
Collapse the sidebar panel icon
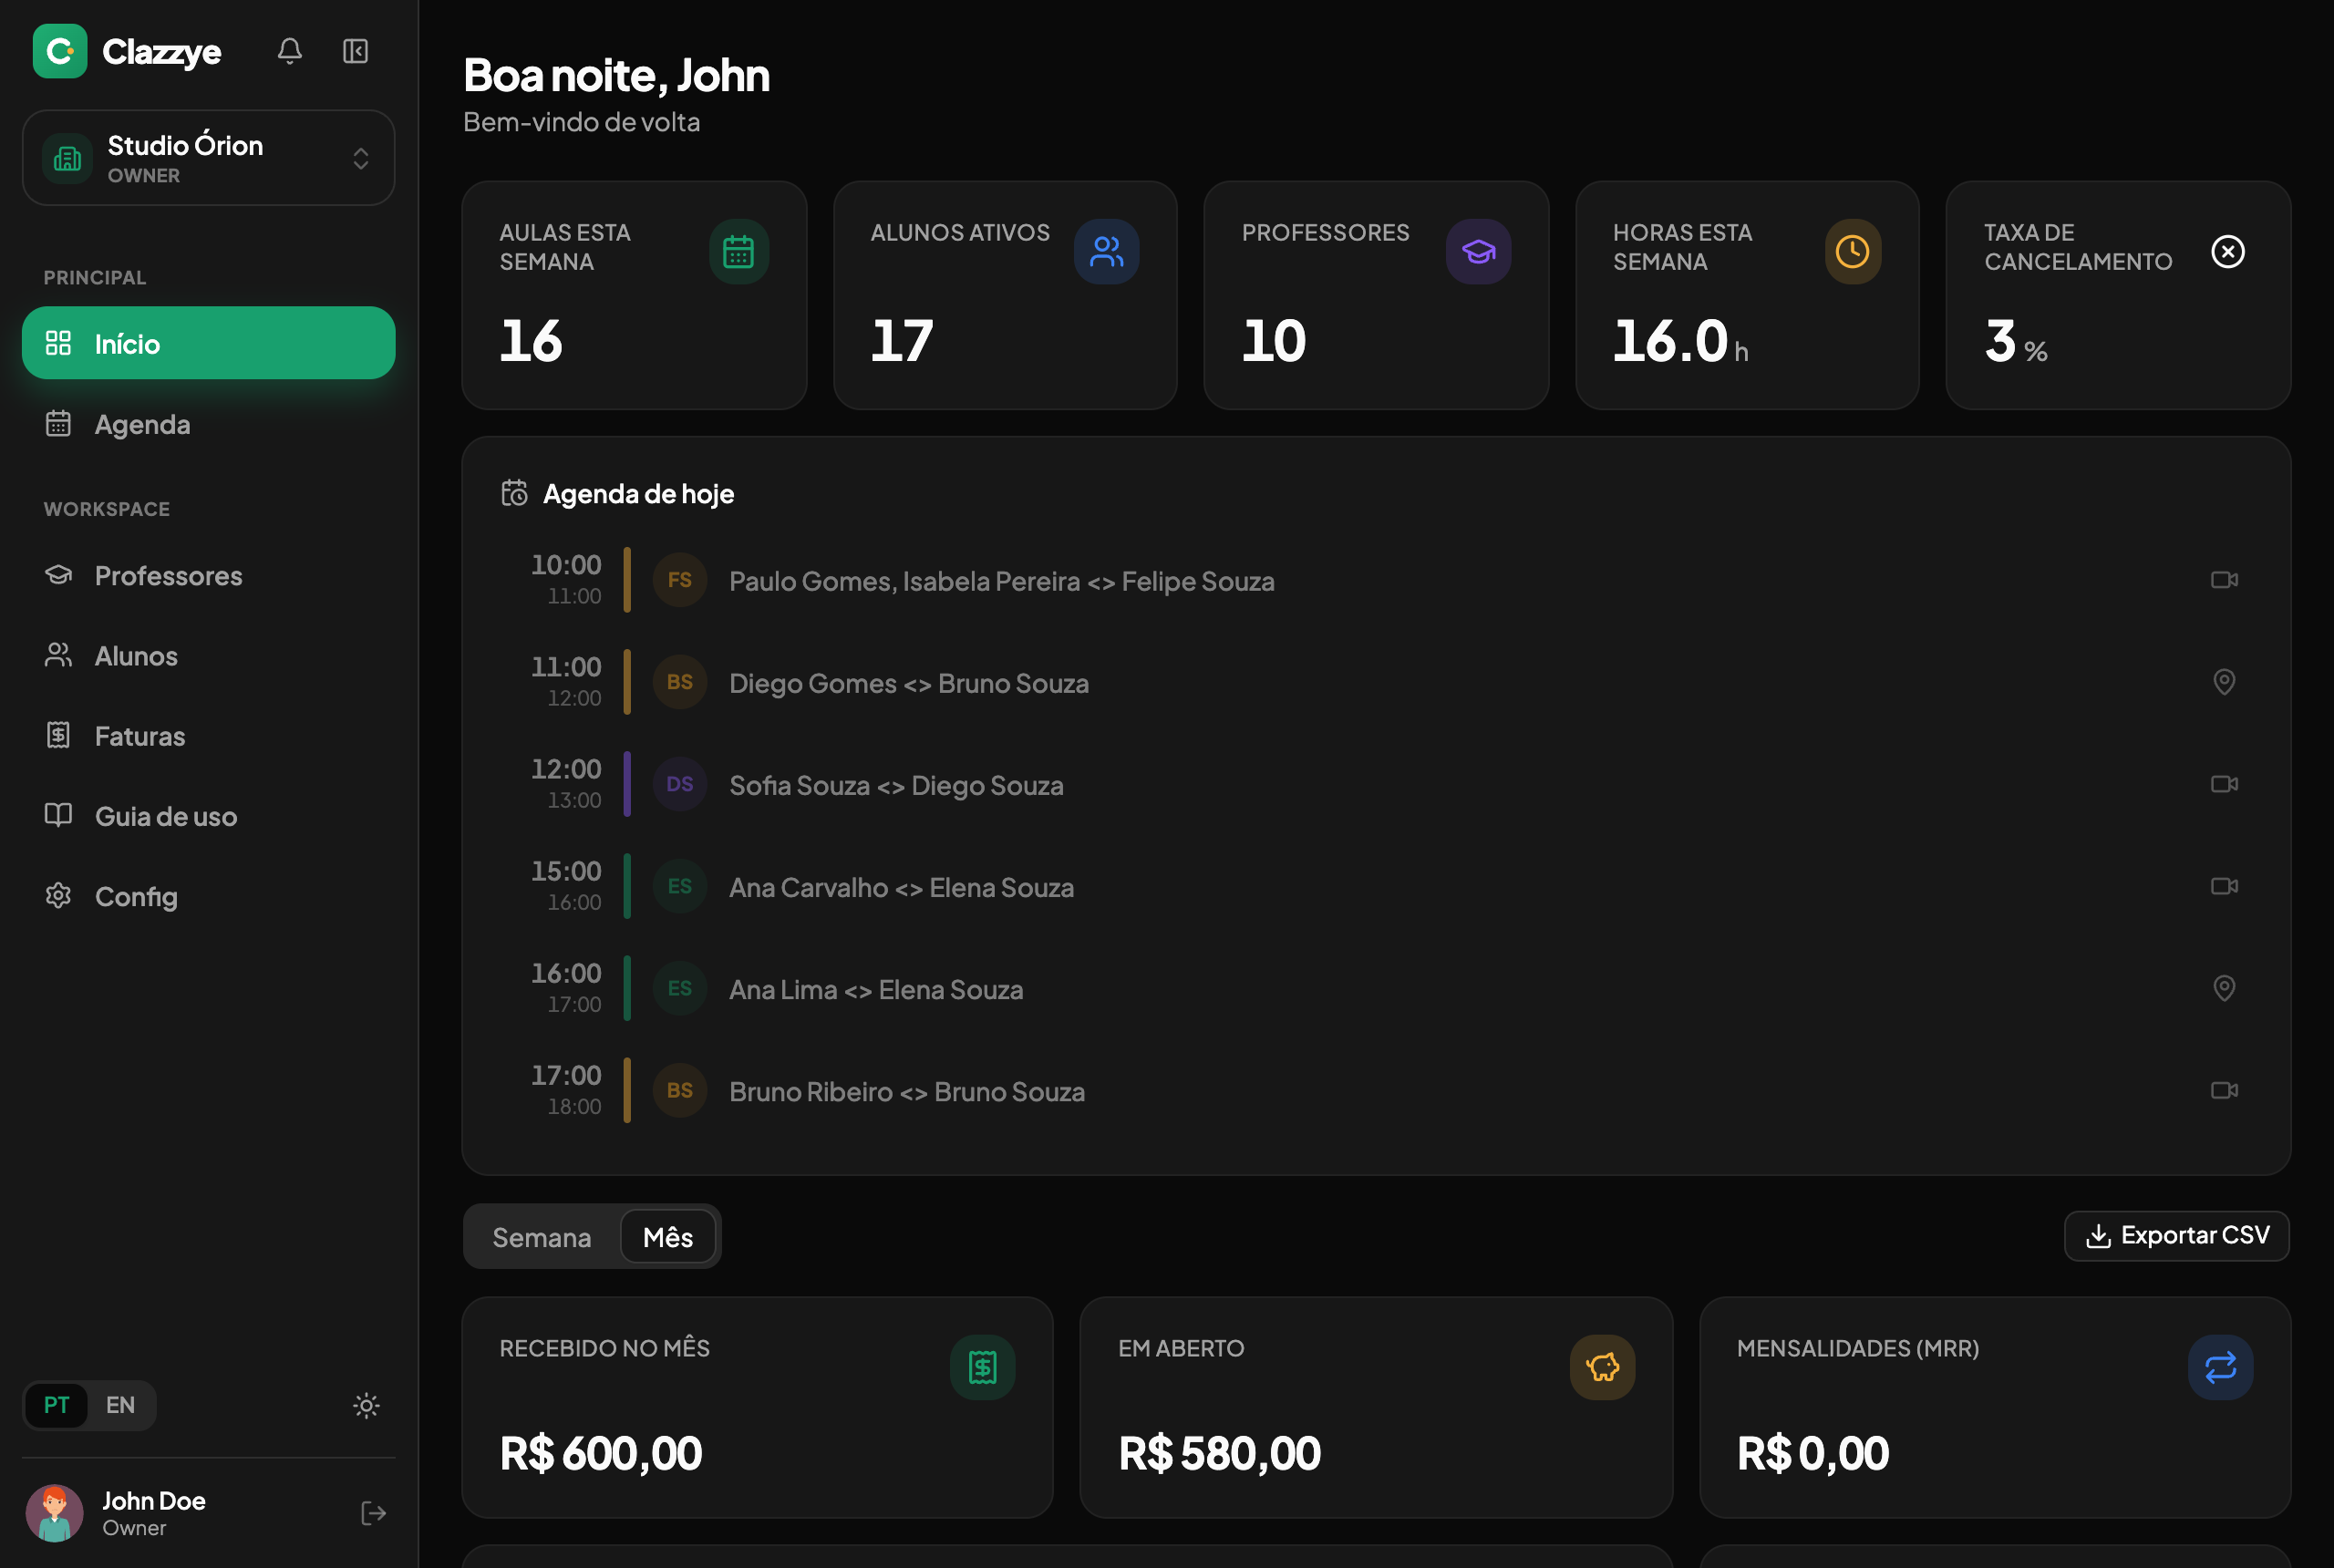[355, 51]
